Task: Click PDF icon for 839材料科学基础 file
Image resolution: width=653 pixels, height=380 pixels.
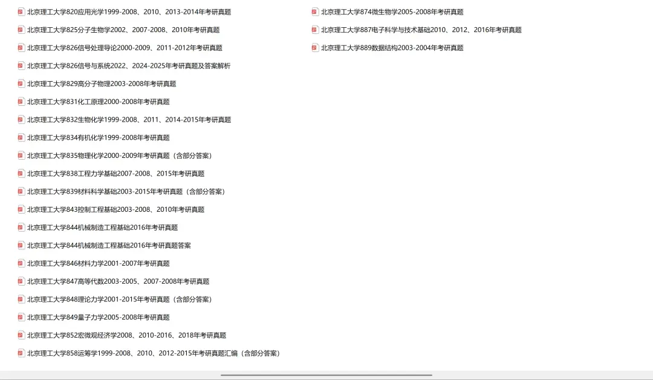Action: (21, 191)
